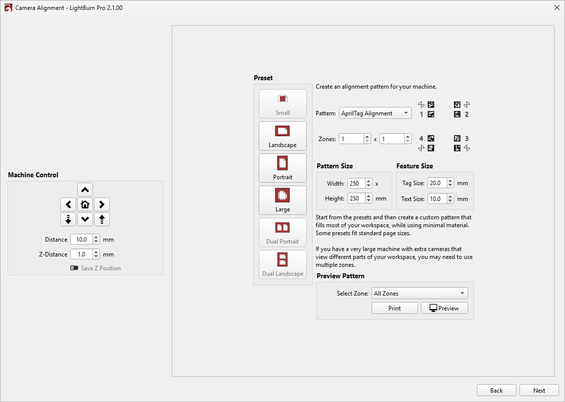Jog the laser down with the down chevron
The width and height of the screenshot is (565, 402).
[x=85, y=219]
